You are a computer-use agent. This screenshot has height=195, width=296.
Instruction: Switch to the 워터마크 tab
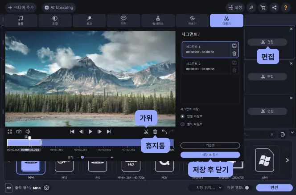(x=158, y=20)
